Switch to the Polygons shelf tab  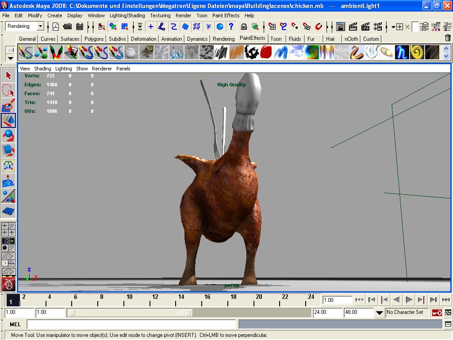94,39
